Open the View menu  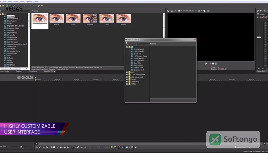point(10,1)
